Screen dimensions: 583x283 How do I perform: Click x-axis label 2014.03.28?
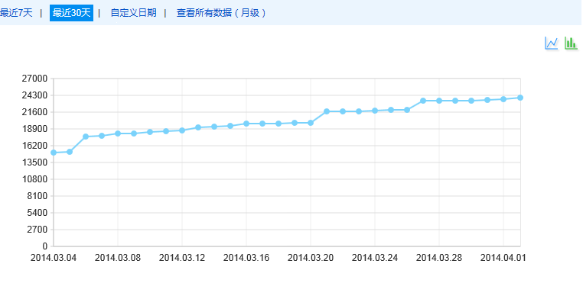(439, 258)
